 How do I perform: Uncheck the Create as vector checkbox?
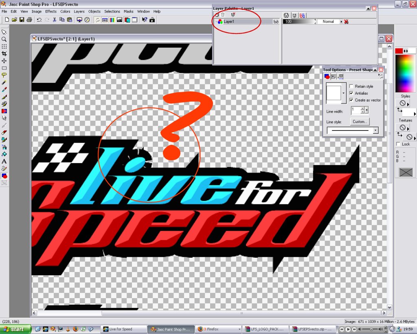pyautogui.click(x=351, y=100)
